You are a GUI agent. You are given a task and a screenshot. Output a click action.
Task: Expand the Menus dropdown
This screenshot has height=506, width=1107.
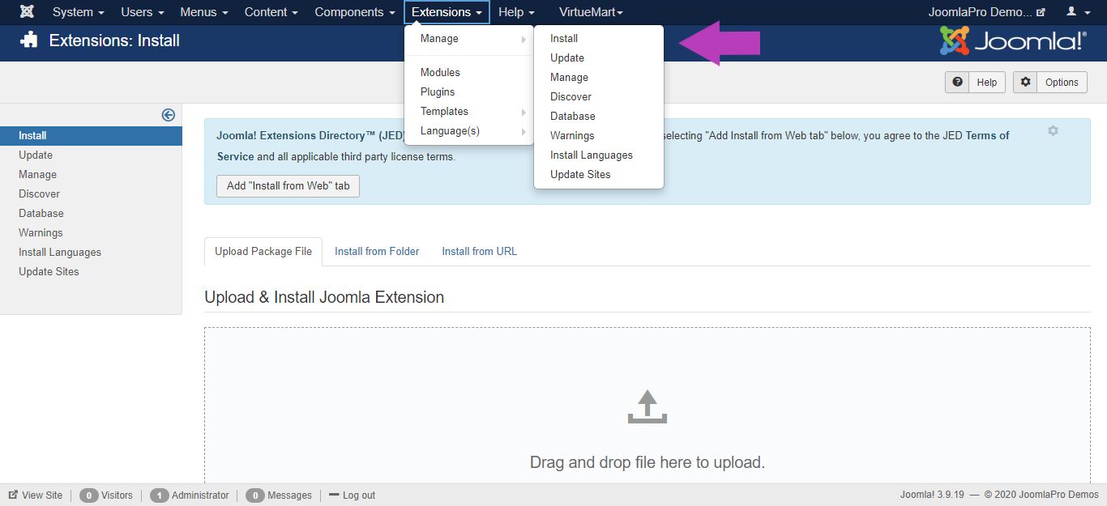(x=204, y=12)
